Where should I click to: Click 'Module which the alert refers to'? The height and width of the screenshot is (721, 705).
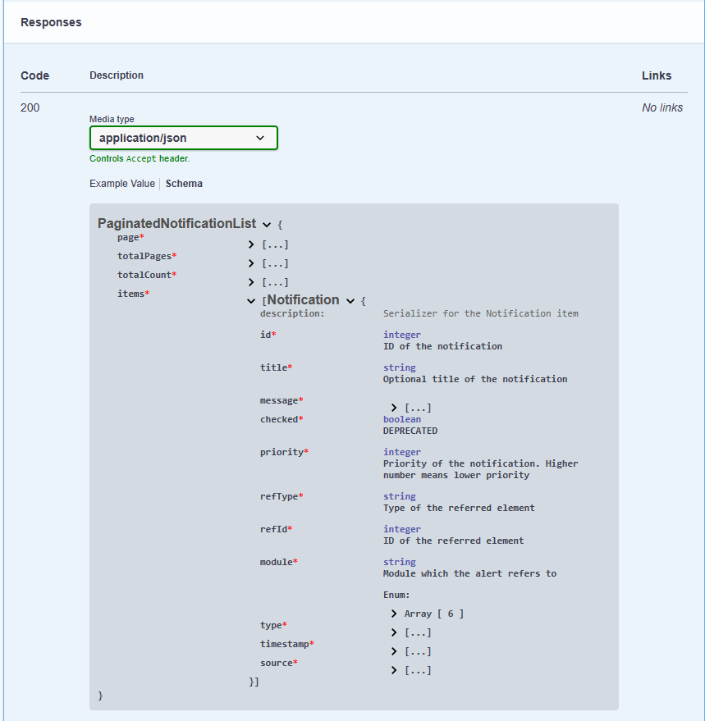[469, 574]
